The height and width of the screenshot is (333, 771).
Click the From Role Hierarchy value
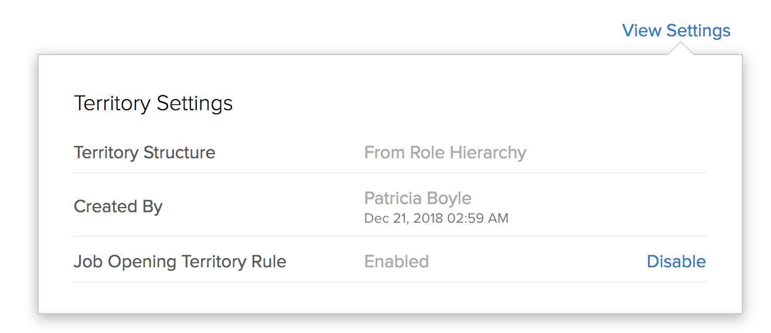(445, 153)
